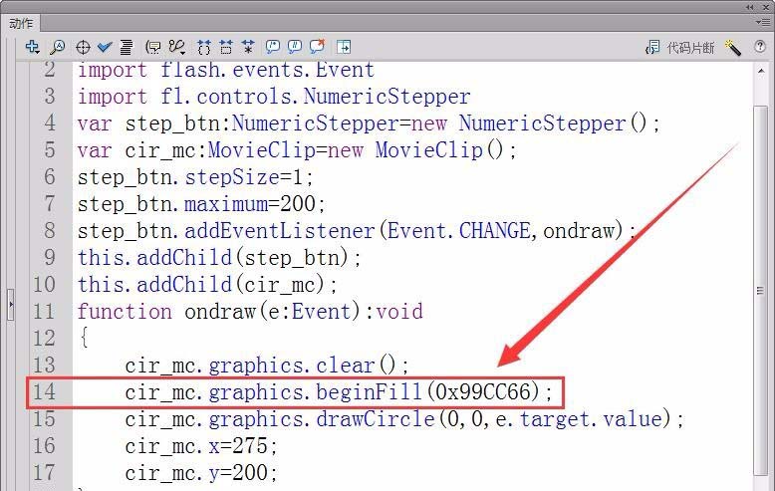The height and width of the screenshot is (491, 775).
Task: Apply line comment with the // bubble icon
Action: point(295,47)
